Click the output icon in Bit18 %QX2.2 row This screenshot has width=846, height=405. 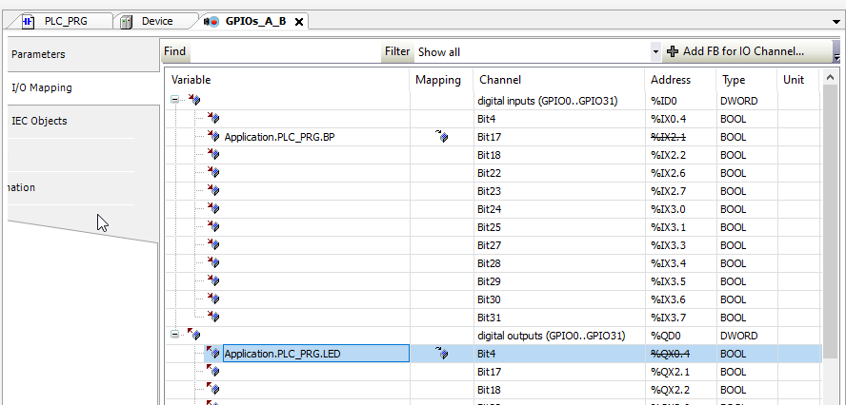213,389
